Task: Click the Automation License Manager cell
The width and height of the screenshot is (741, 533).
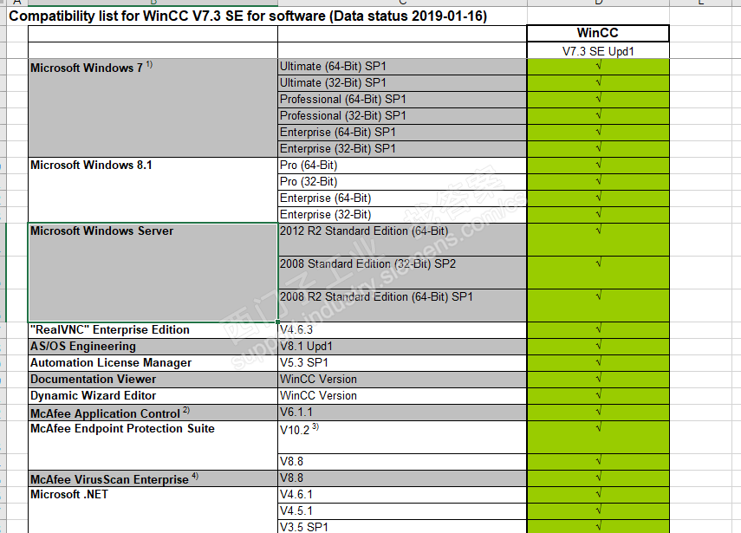Action: point(153,363)
